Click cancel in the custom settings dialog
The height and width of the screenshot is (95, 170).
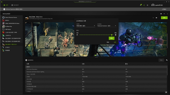click(108, 42)
